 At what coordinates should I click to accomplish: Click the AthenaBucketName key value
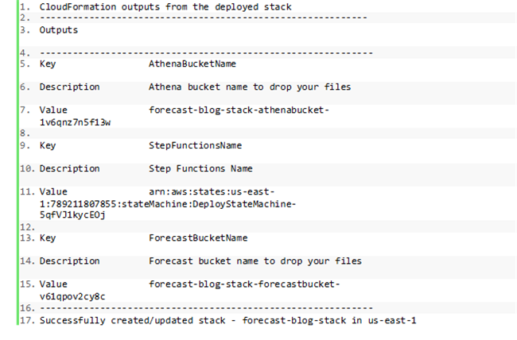(192, 64)
